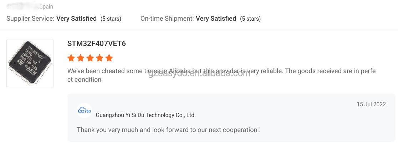This screenshot has height=147, width=398.
Task: Click "(5 stars)" next to On-time Shipment rating
Action: (250, 19)
